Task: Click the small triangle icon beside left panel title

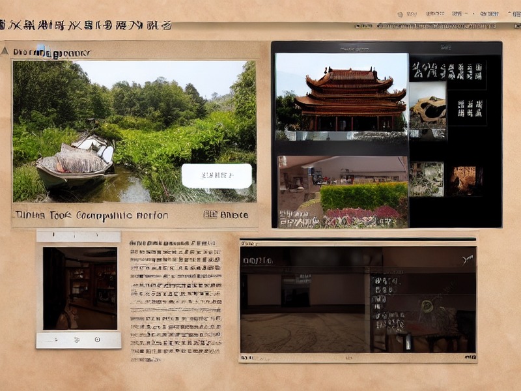Action: click(x=5, y=51)
